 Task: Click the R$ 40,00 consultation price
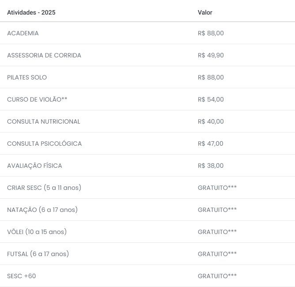click(211, 121)
